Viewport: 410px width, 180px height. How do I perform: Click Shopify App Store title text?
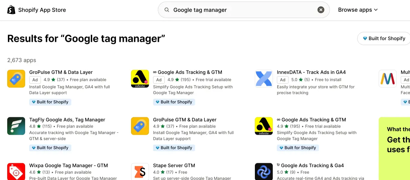(42, 10)
